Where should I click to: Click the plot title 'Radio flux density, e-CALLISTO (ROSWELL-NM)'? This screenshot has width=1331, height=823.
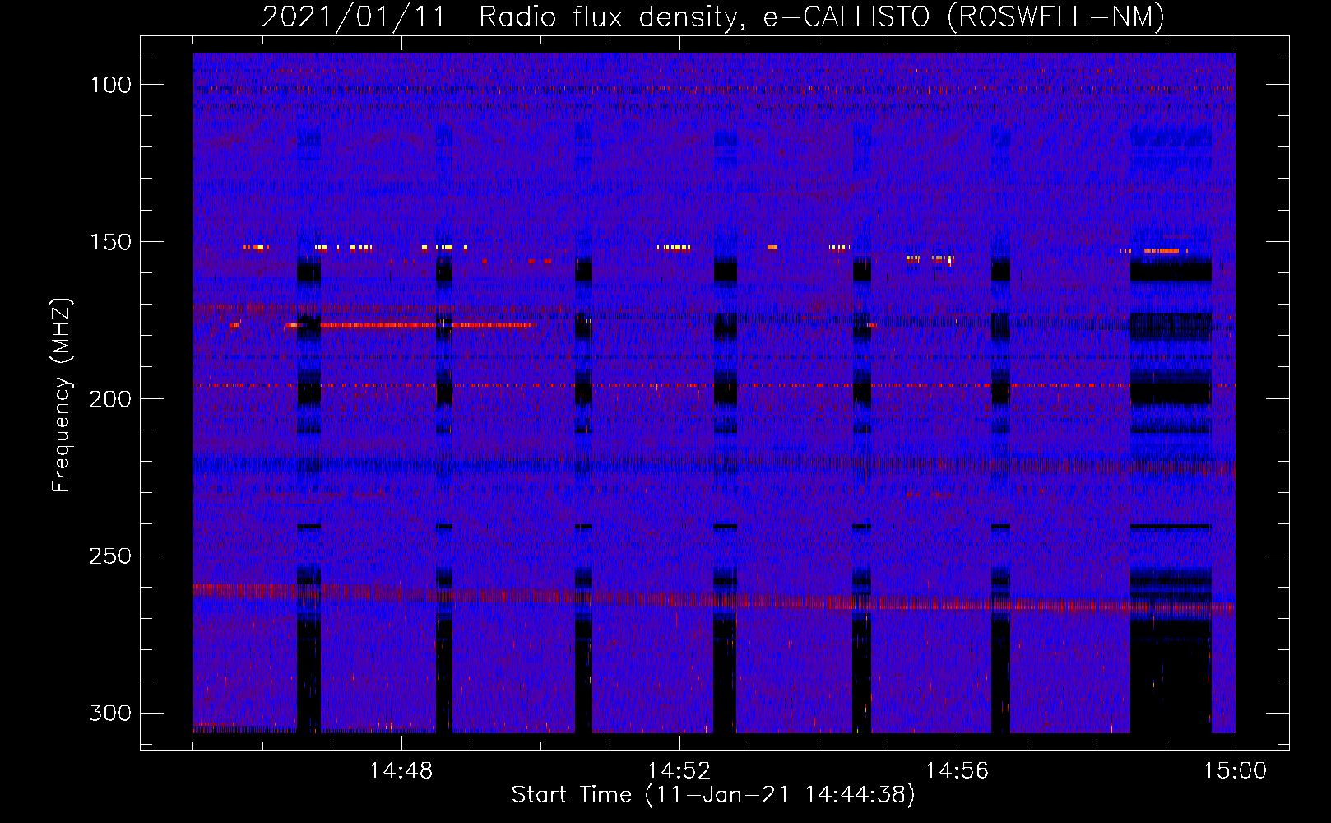822,16
